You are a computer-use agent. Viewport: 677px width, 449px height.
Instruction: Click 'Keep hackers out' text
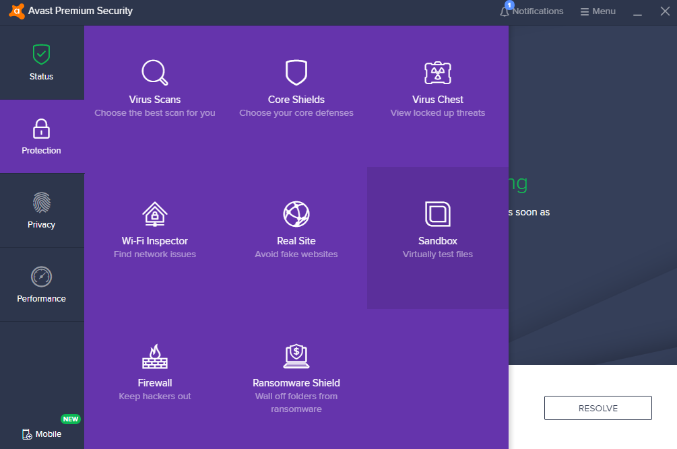click(154, 396)
